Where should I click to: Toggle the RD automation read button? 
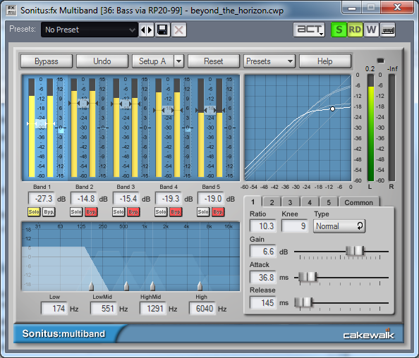coord(355,30)
